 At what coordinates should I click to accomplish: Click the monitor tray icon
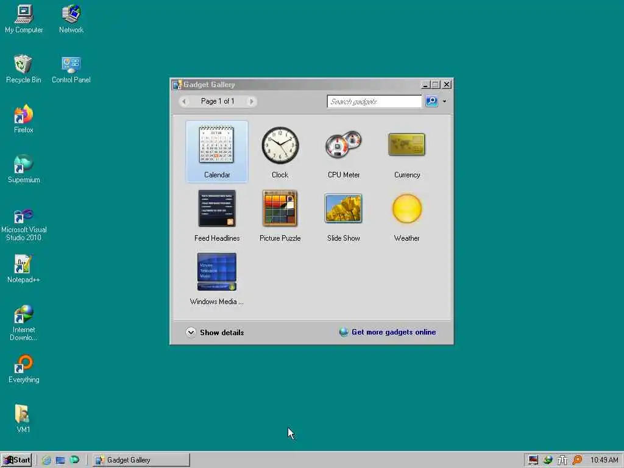pyautogui.click(x=533, y=460)
